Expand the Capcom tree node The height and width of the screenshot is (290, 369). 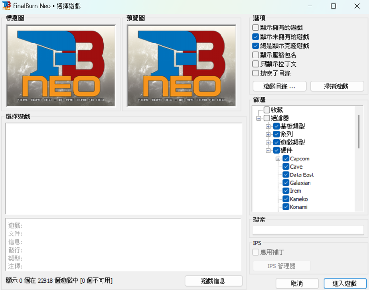coord(278,159)
